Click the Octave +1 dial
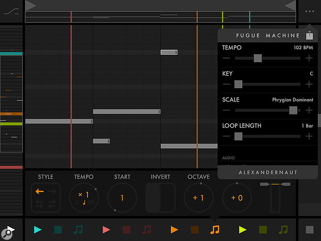The height and width of the screenshot is (241, 321). (199, 198)
